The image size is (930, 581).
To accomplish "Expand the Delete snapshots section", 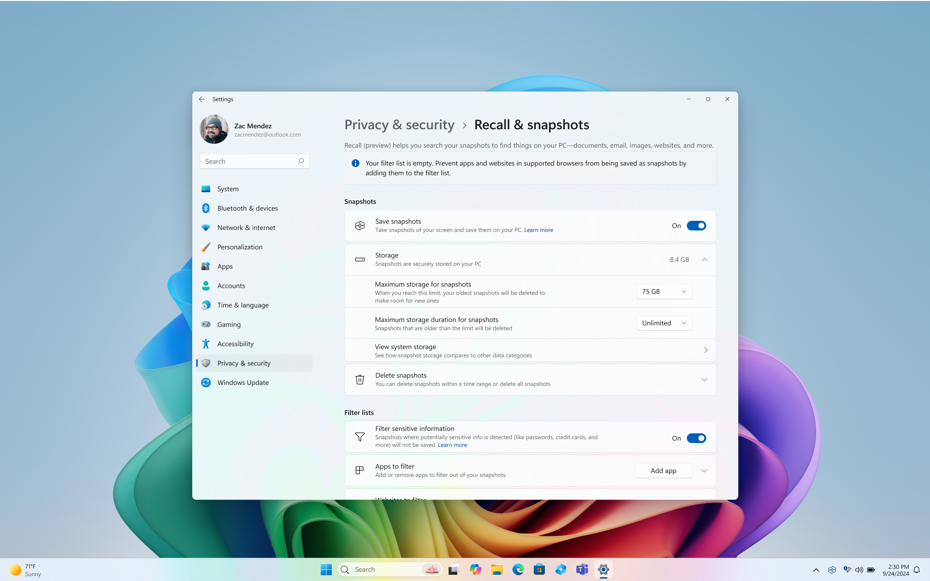I will (704, 379).
